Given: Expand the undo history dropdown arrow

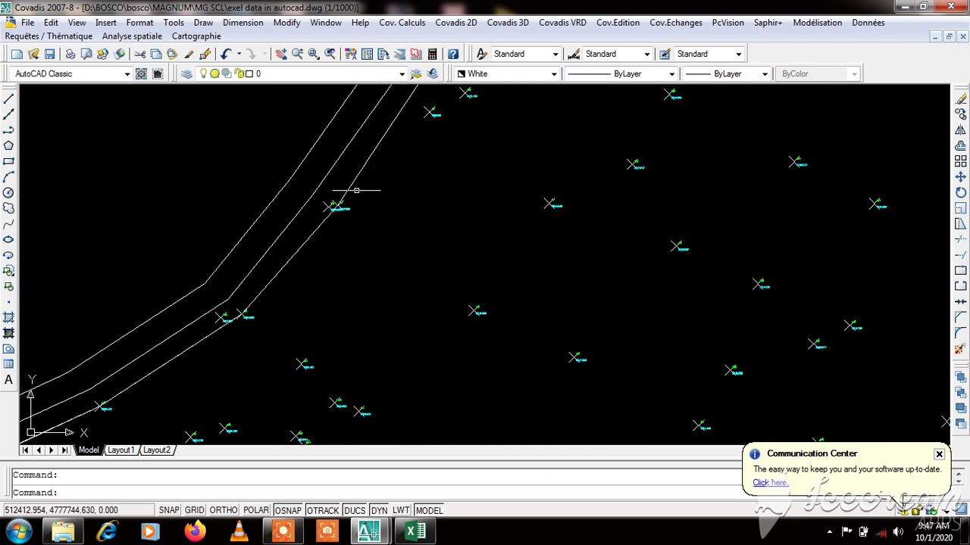Looking at the screenshot, I should pos(239,54).
